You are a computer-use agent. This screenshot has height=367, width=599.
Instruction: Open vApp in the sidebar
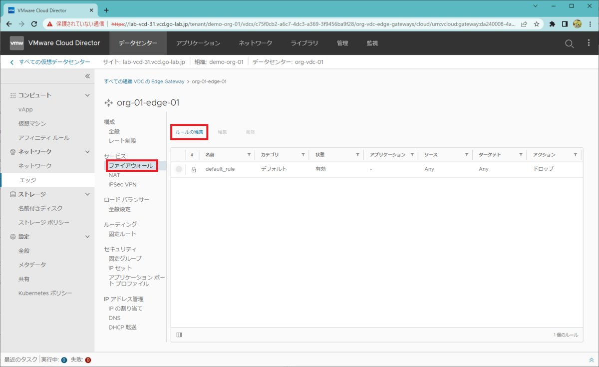(25, 109)
